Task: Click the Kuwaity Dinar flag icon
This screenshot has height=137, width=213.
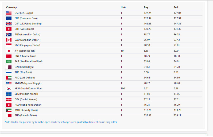Action: pyautogui.click(x=9, y=110)
